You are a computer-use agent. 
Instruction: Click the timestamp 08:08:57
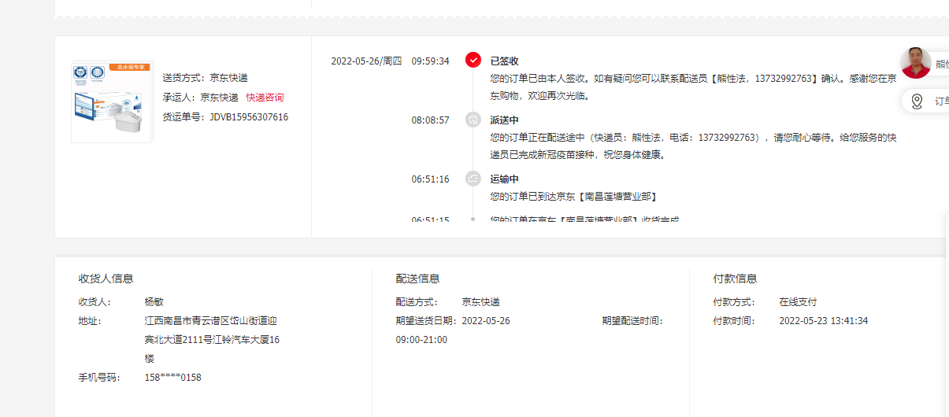tap(430, 120)
